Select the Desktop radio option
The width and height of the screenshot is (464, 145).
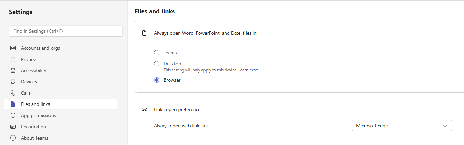[x=157, y=64]
